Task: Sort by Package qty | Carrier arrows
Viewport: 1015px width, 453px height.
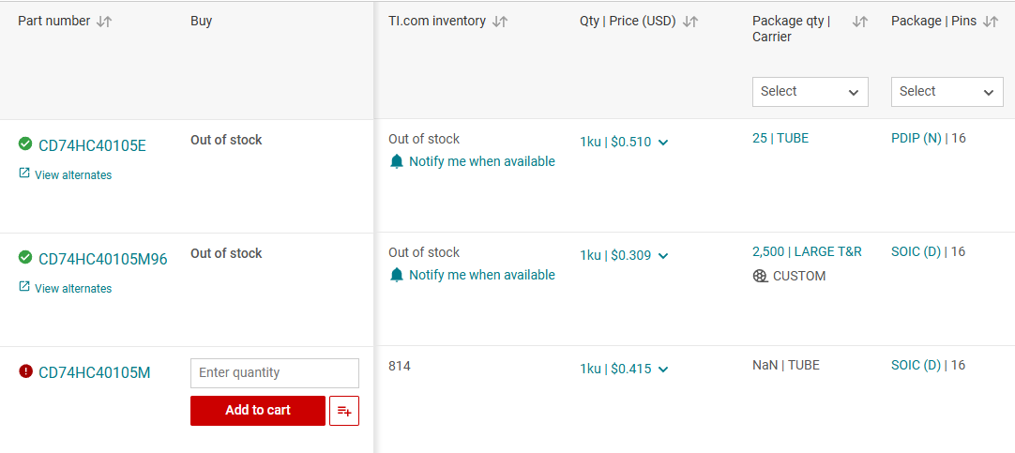Action: (x=859, y=22)
